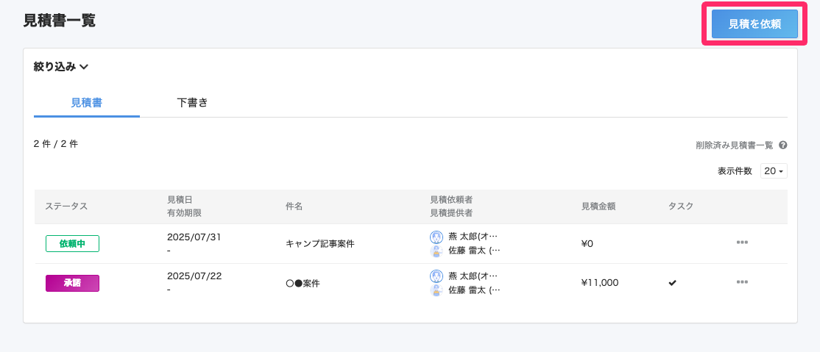Click the 依頼中 status badge
820x352 pixels.
point(72,244)
